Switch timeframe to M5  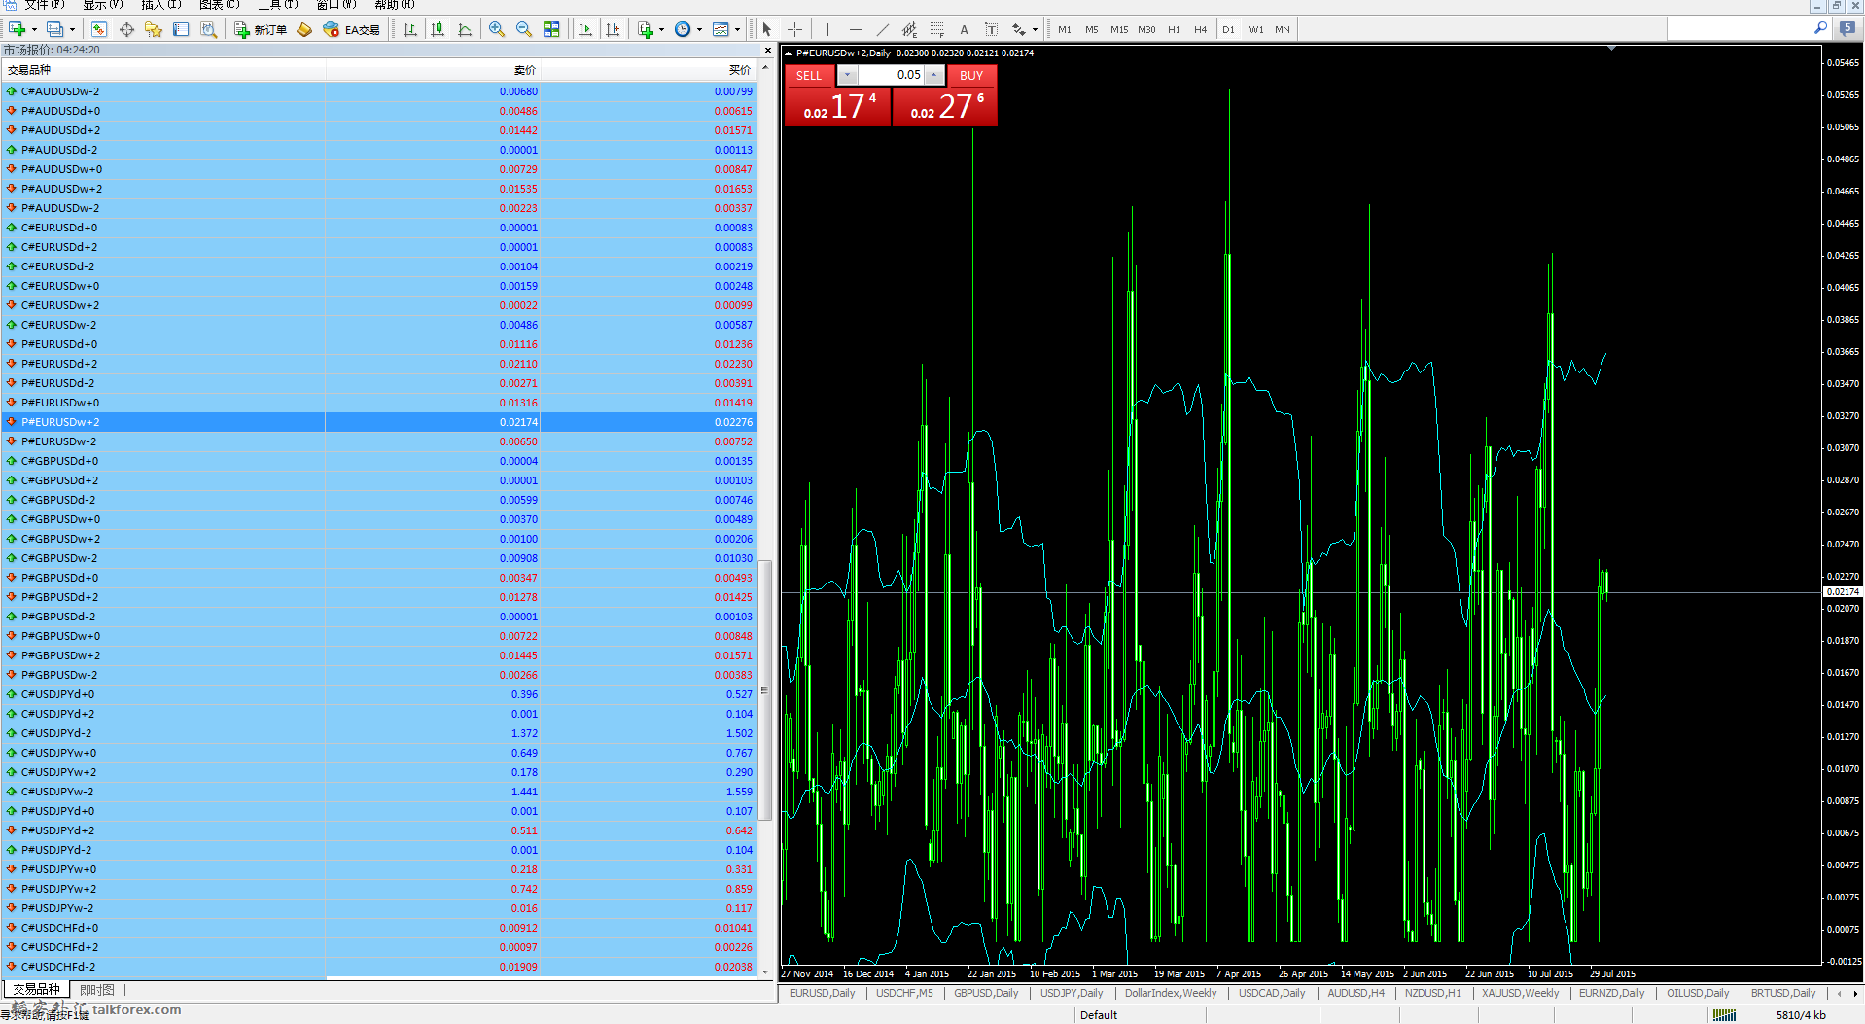(x=1092, y=29)
